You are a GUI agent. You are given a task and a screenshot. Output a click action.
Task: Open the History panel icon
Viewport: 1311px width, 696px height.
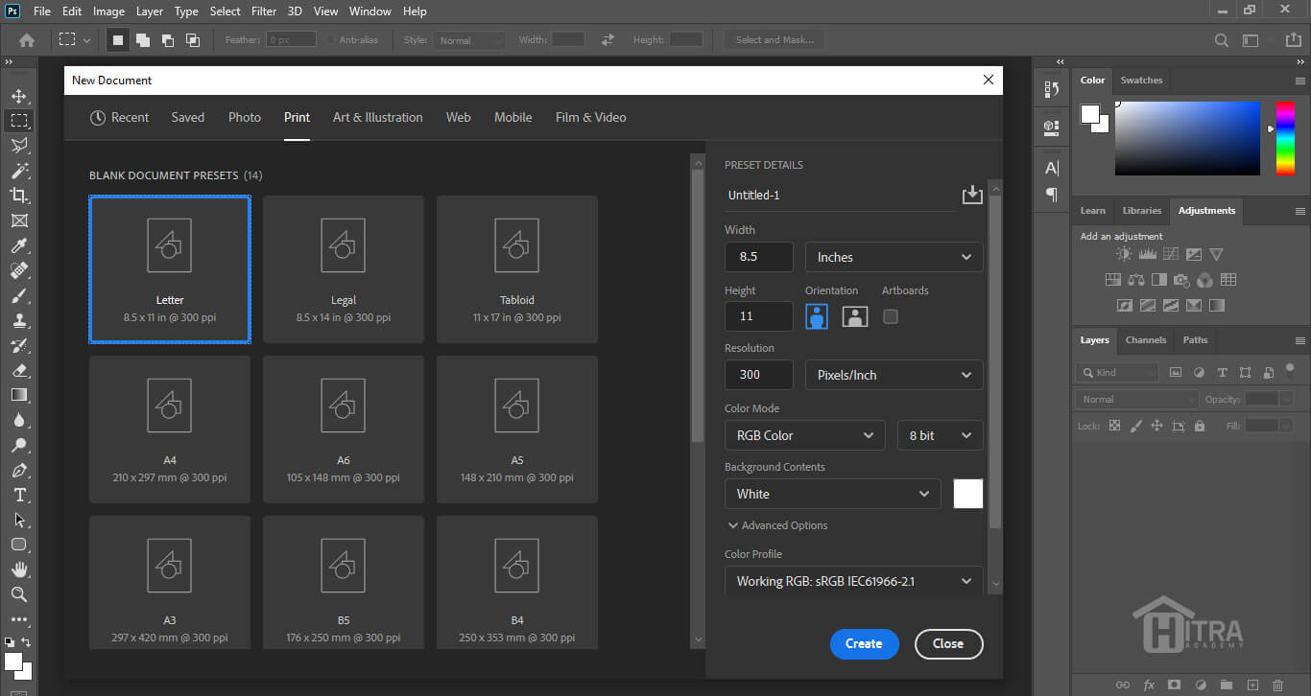tap(1052, 89)
